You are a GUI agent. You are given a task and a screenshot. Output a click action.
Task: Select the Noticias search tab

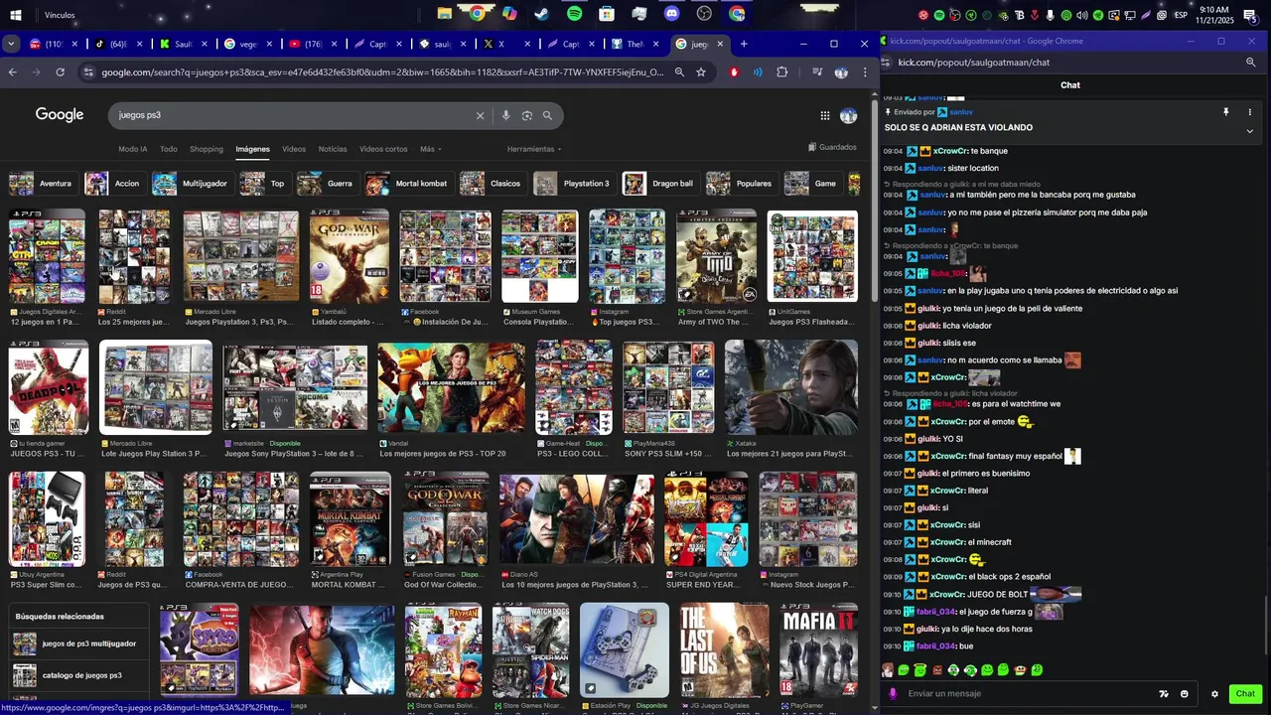[x=333, y=149]
